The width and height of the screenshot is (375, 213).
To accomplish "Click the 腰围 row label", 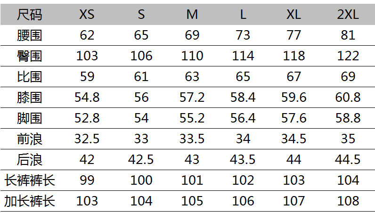I will point(30,35).
